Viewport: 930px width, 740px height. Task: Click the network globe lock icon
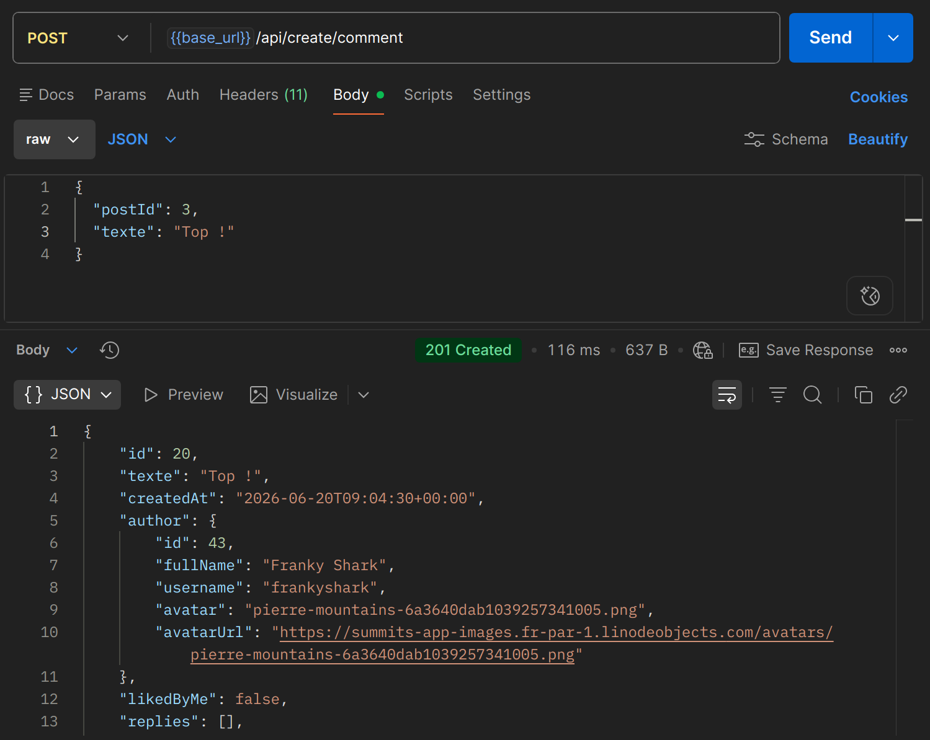703,350
